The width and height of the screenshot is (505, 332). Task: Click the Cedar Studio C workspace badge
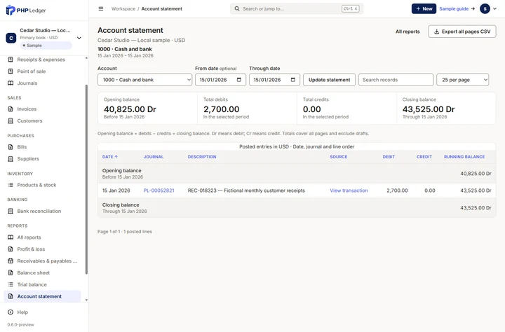pyautogui.click(x=11, y=38)
